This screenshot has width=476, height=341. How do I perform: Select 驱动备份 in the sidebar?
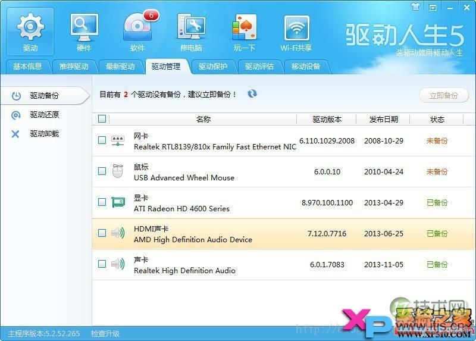[x=44, y=96]
